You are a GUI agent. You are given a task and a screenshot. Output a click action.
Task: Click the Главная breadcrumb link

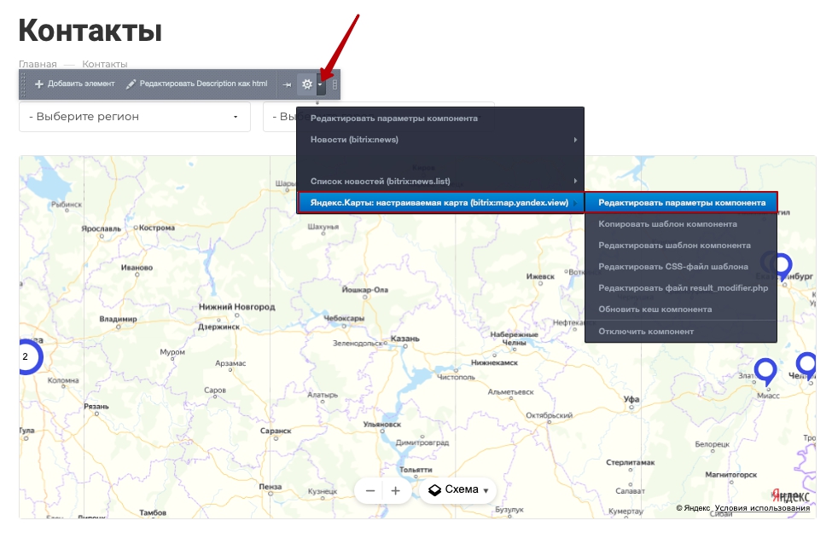pyautogui.click(x=38, y=64)
